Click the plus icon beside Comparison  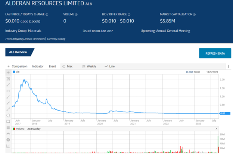coord(9,66)
